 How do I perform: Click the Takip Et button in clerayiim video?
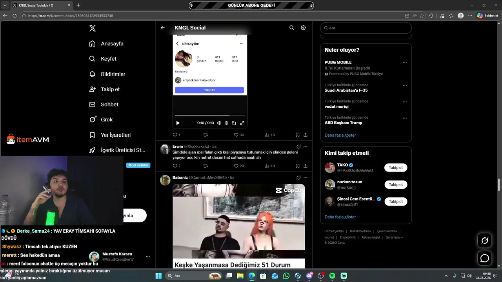click(209, 90)
